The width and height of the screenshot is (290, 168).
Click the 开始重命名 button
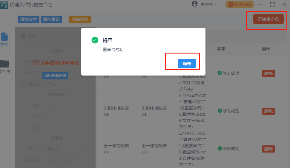(x=268, y=19)
